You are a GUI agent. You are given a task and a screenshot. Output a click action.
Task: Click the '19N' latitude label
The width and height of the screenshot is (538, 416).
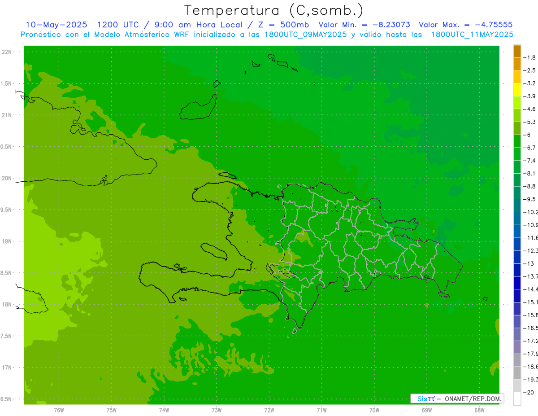click(6, 241)
